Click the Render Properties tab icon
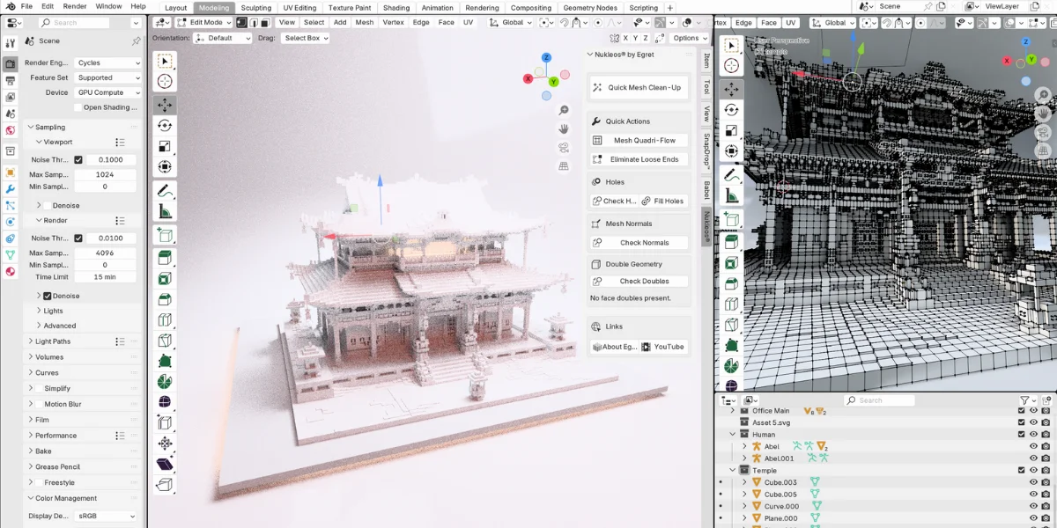1057x528 pixels. pyautogui.click(x=10, y=62)
